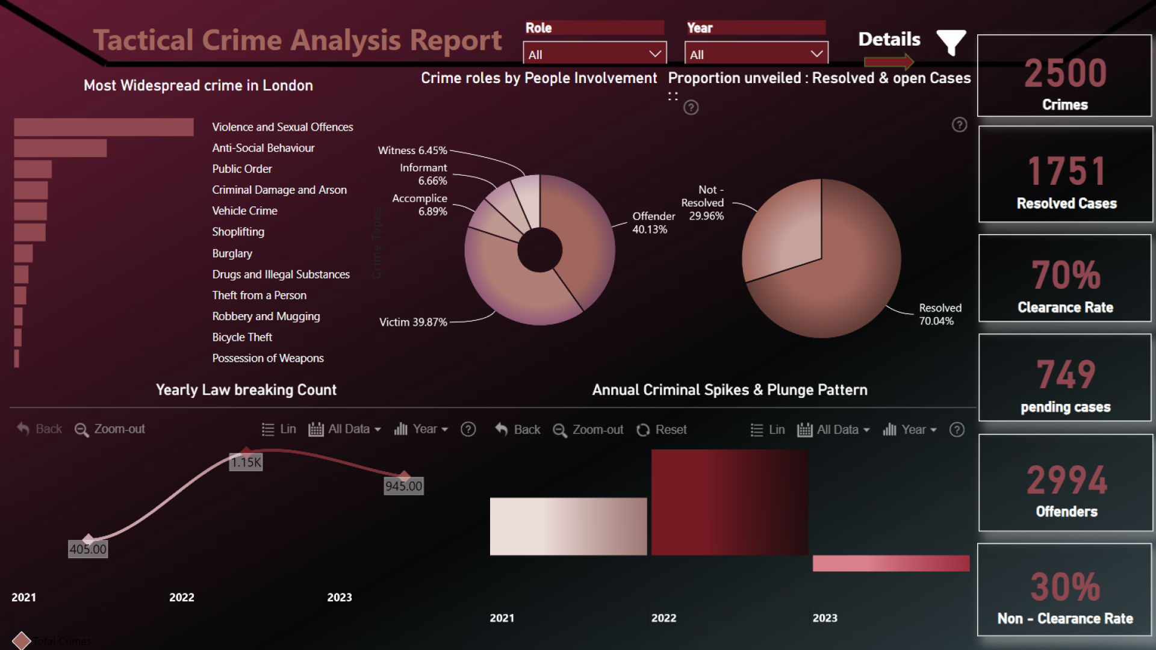Open the Details filter funnel icon
This screenshot has width=1156, height=650.
[x=951, y=42]
